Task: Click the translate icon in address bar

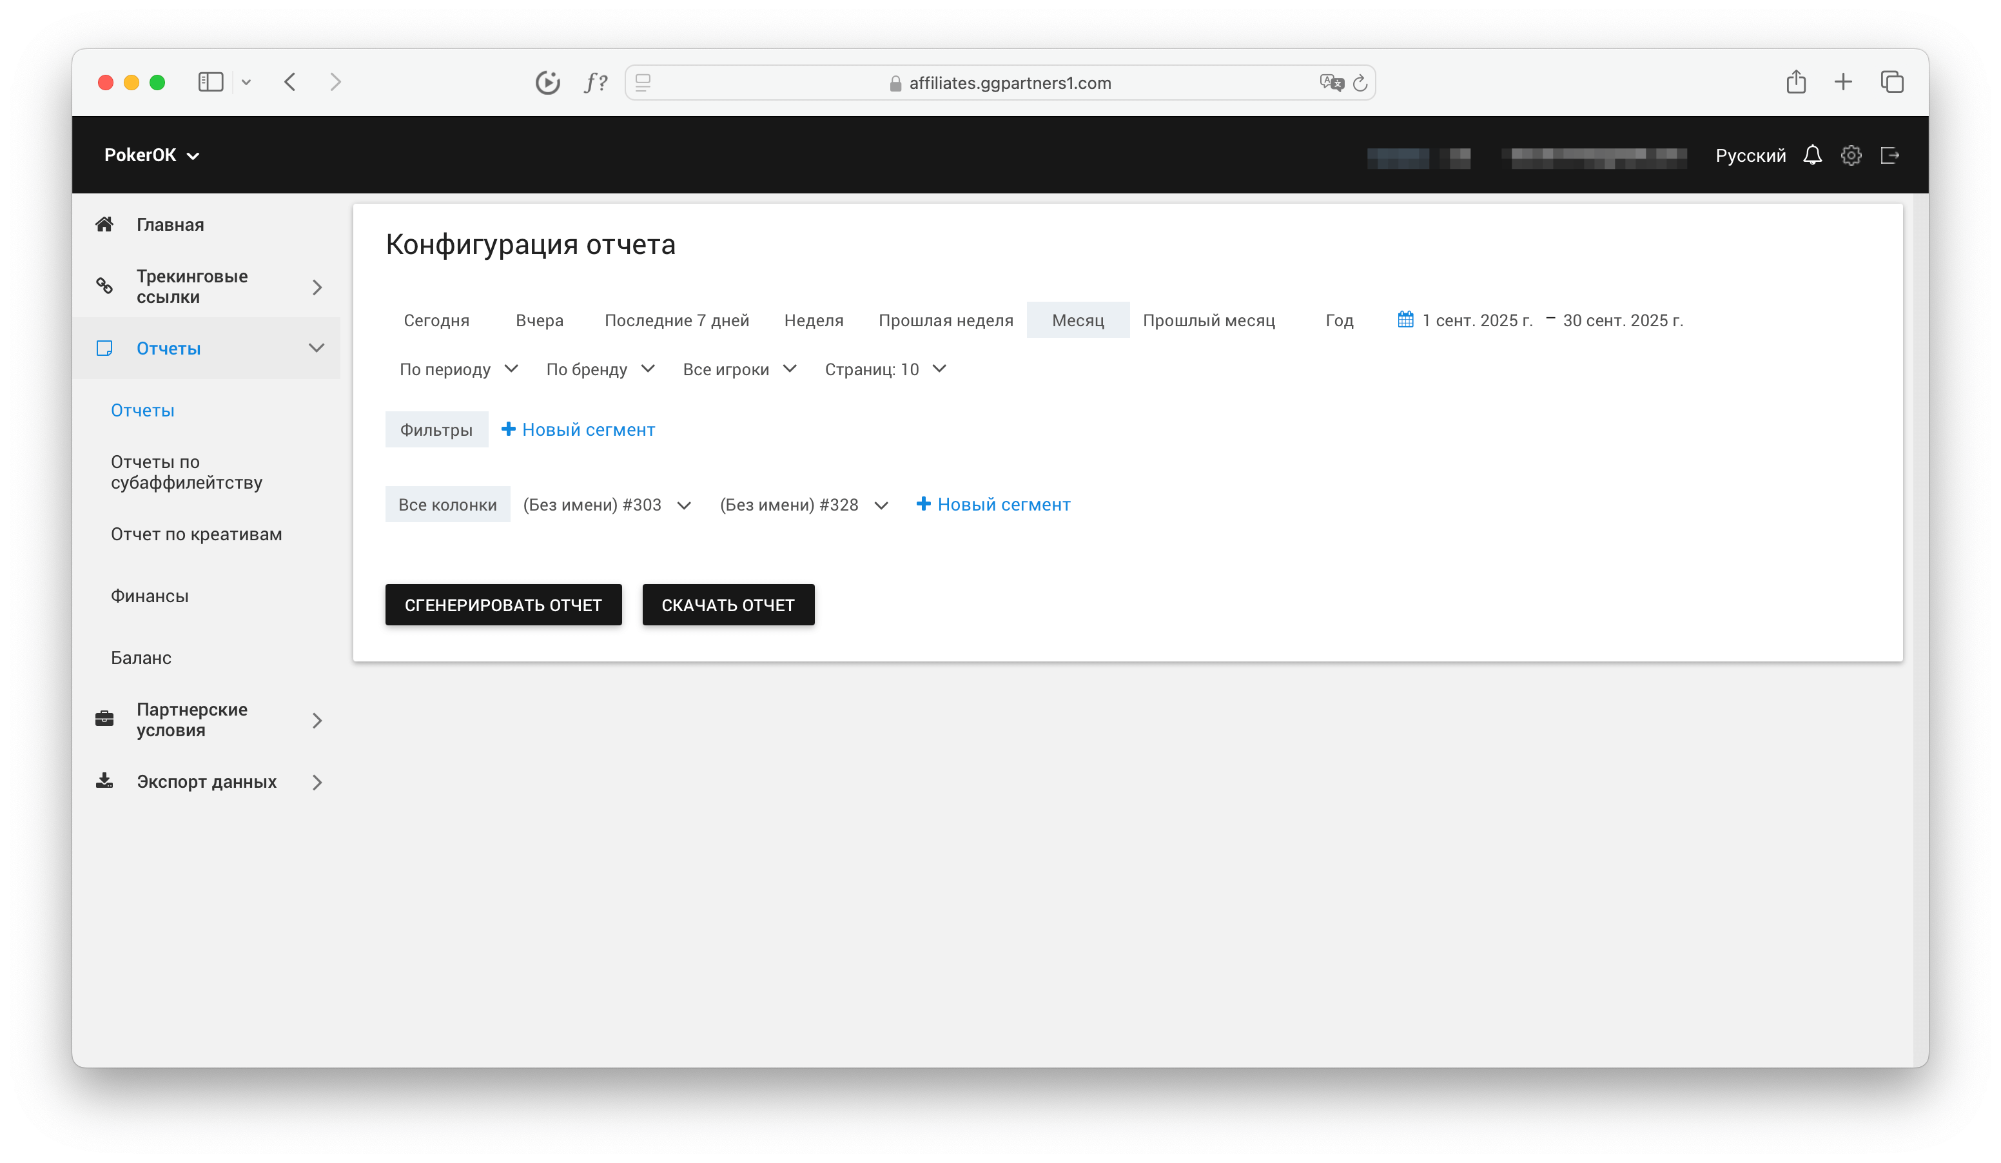Action: click(x=1332, y=83)
